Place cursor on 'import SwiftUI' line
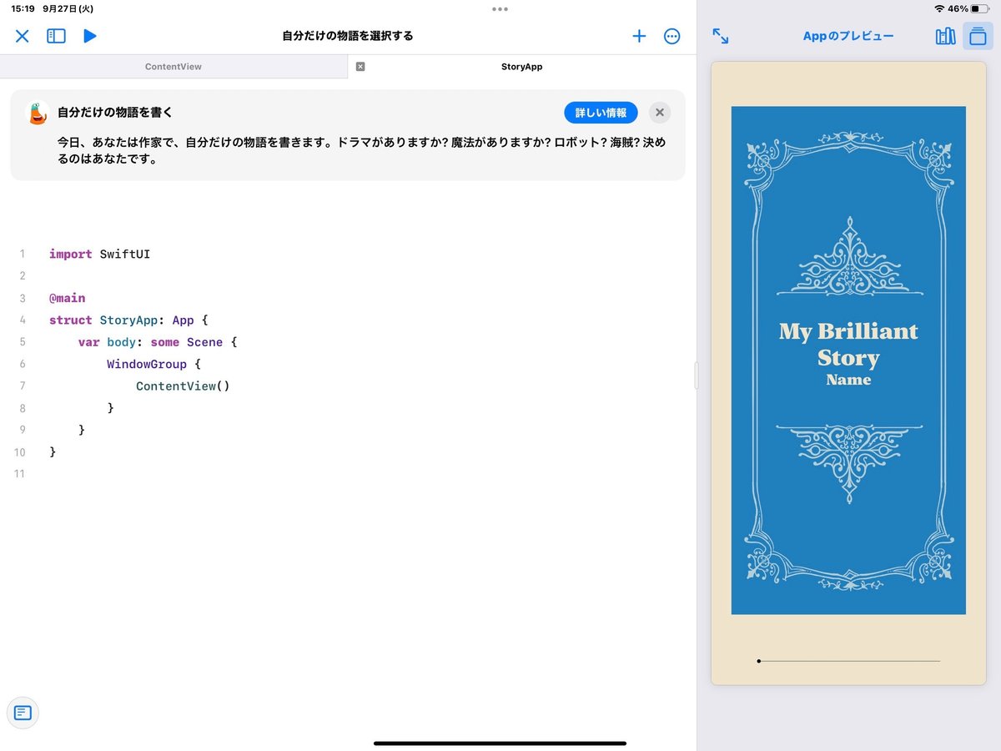This screenshot has height=751, width=1001. pyautogui.click(x=99, y=254)
